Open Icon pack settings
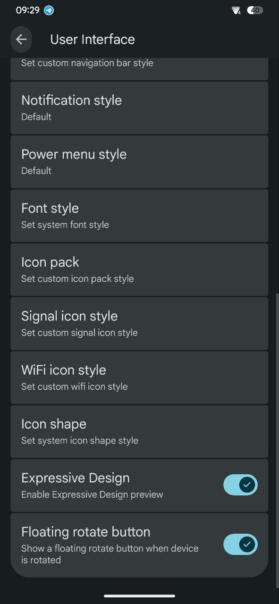The width and height of the screenshot is (279, 604). tap(139, 270)
